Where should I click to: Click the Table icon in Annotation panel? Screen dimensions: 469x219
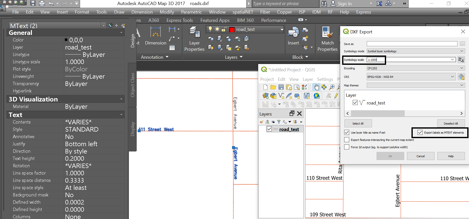pos(172,47)
